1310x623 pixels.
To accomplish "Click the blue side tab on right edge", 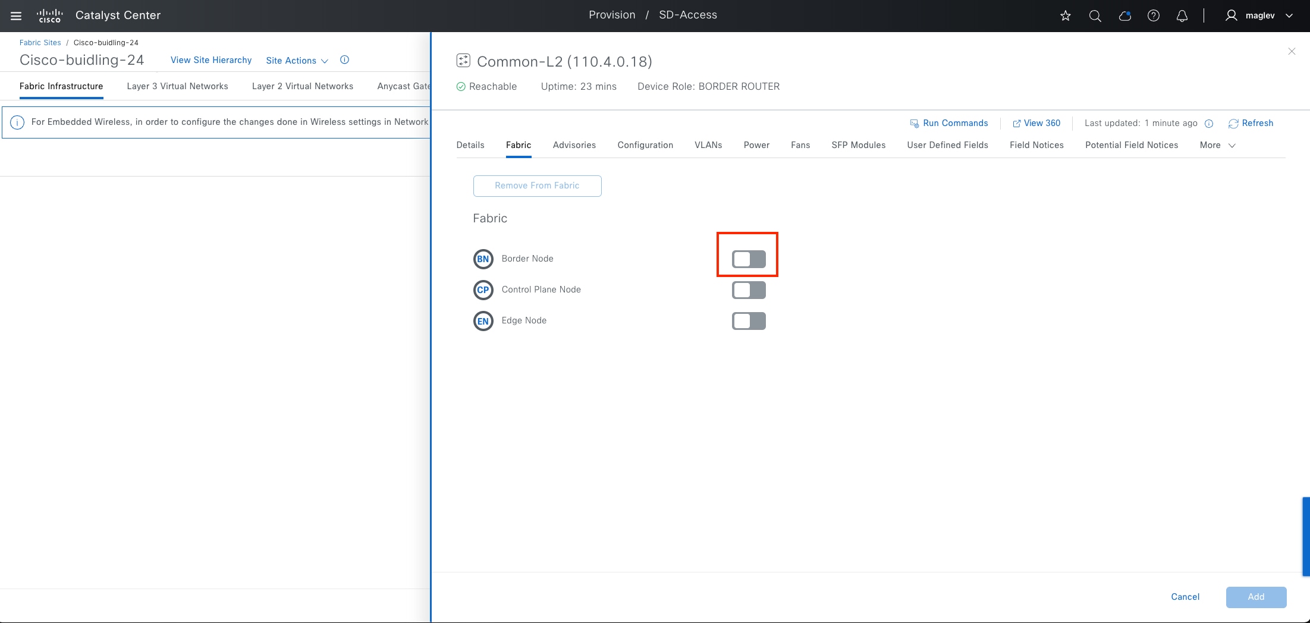I will tap(1306, 537).
